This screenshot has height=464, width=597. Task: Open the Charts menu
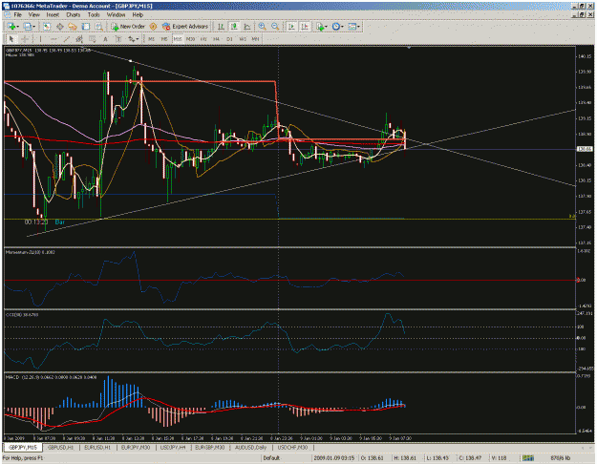74,15
